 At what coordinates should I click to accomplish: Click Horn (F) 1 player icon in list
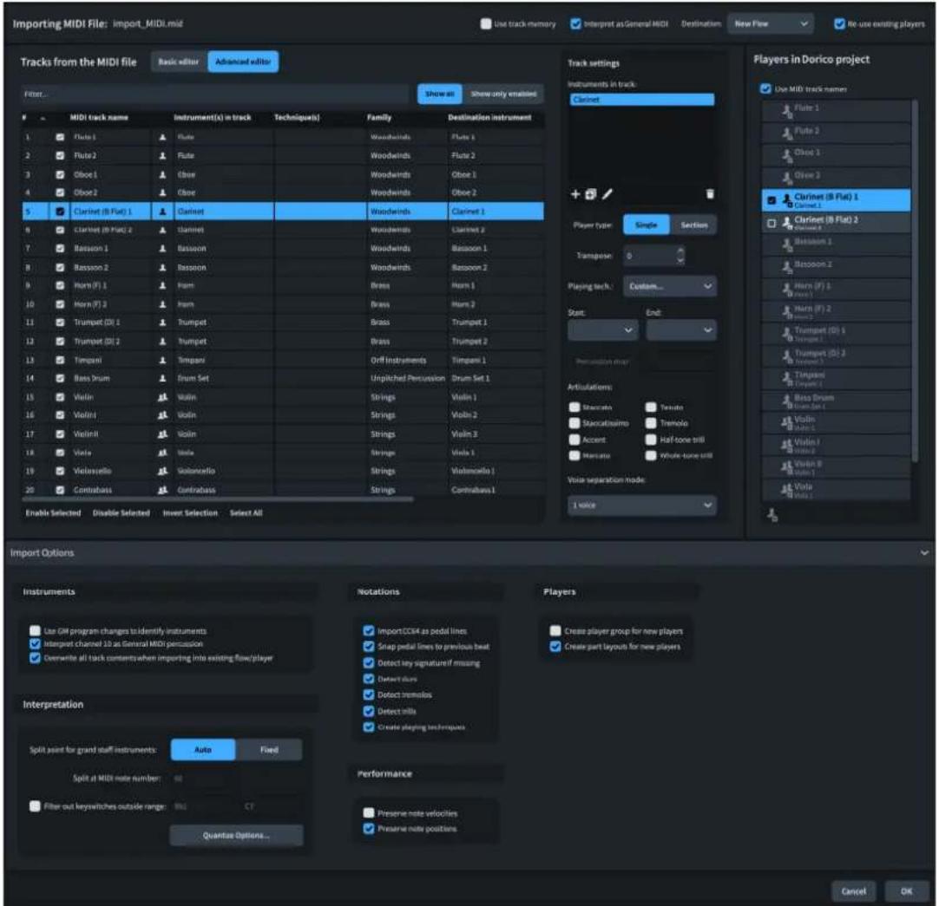coord(787,290)
